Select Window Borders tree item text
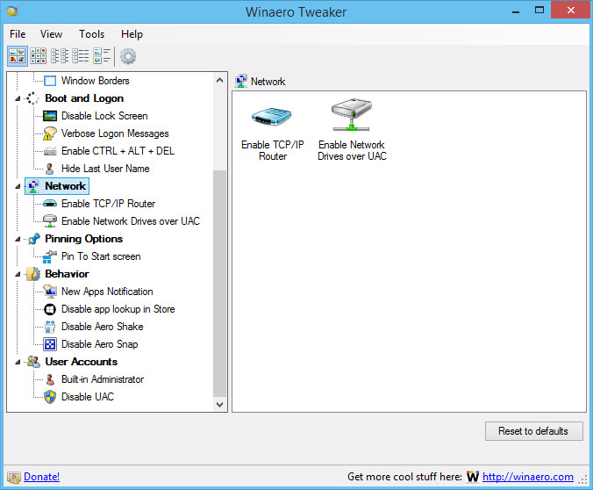 [x=96, y=81]
